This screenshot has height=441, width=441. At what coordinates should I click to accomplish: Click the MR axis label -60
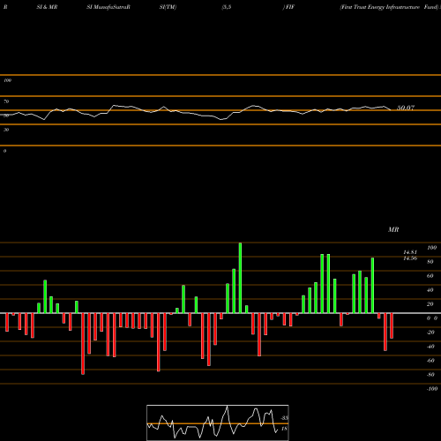click(430, 361)
